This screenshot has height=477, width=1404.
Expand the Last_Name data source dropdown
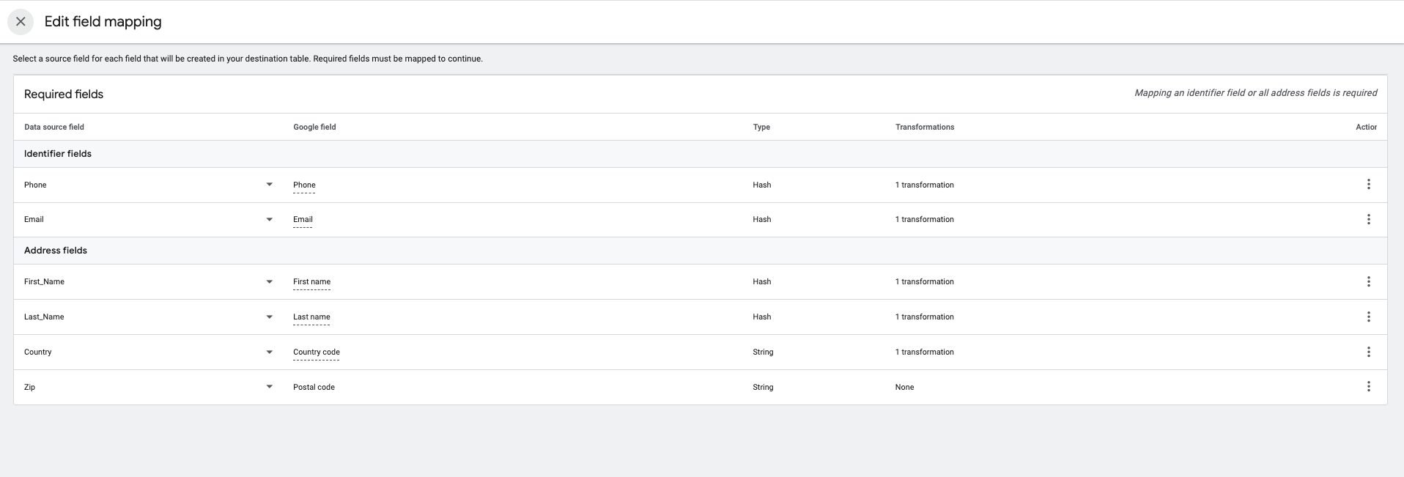pyautogui.click(x=269, y=317)
